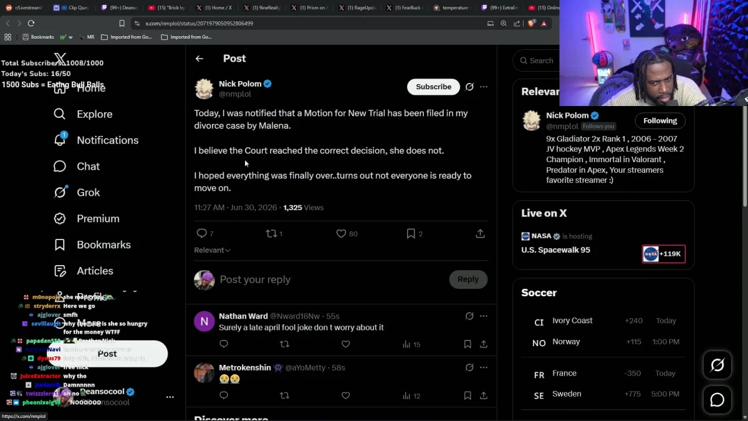This screenshot has width=748, height=421.
Task: Like Nathan Ward's reply
Action: pos(346,344)
